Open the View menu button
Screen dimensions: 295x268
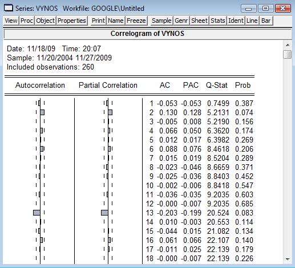[x=11, y=21]
